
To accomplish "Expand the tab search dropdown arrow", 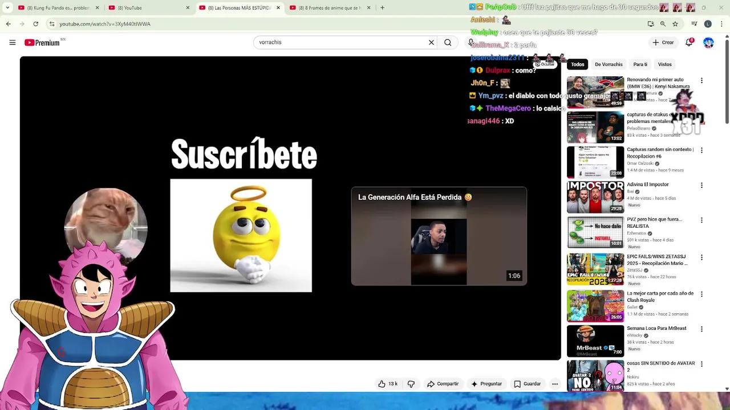I will (7, 8).
